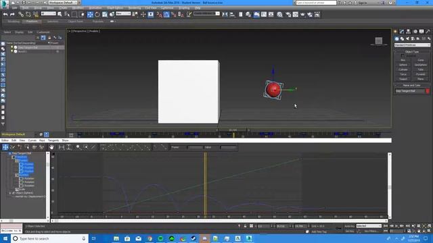Toggle 3D Snaps icon
The image size is (433, 243).
[x=160, y=14]
